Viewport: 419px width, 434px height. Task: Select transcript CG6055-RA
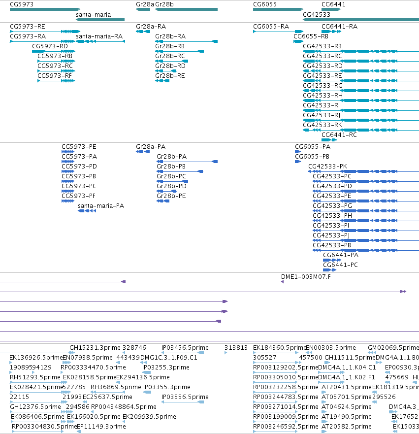278,32
